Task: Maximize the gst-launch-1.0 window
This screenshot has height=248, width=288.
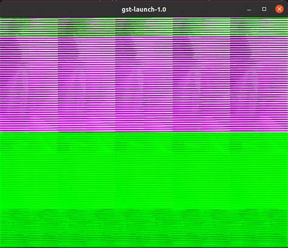Action: click(264, 9)
